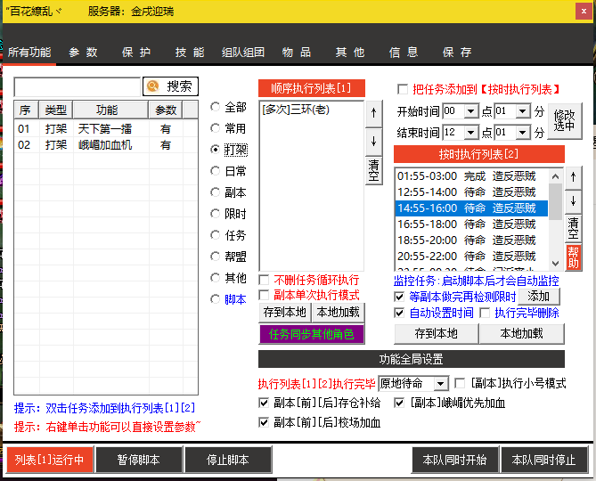Click 暂停脚本 button
Screen dimensions: 596x481
(139, 461)
